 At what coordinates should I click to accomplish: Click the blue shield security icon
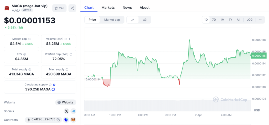66,120
